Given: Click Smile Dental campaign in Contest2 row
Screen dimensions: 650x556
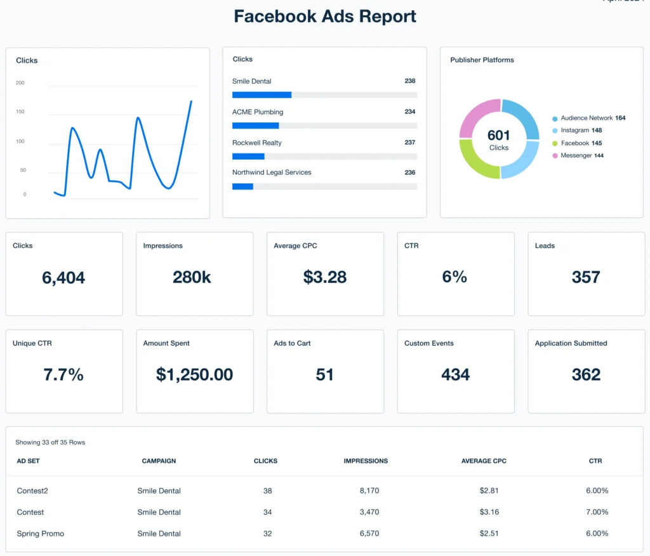Looking at the screenshot, I should pyautogui.click(x=159, y=491).
